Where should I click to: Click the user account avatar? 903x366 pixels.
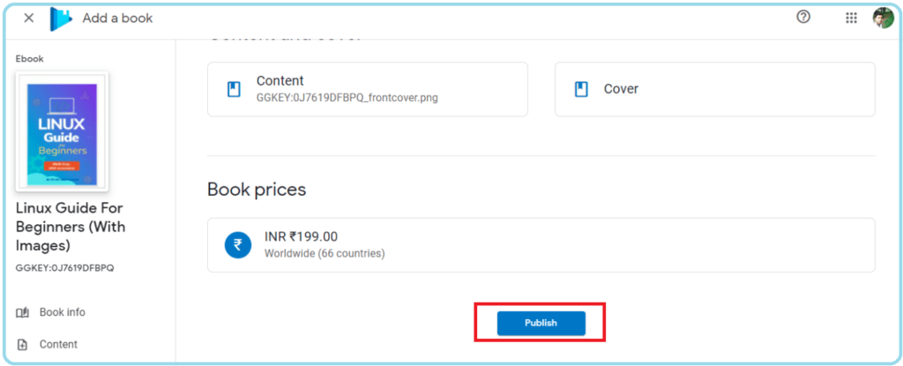(x=883, y=18)
